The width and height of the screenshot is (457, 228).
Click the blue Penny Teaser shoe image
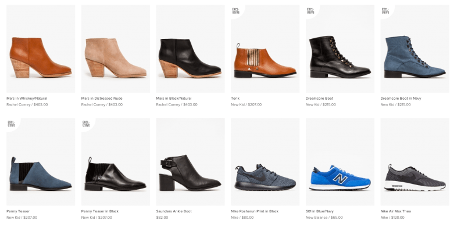(x=41, y=162)
